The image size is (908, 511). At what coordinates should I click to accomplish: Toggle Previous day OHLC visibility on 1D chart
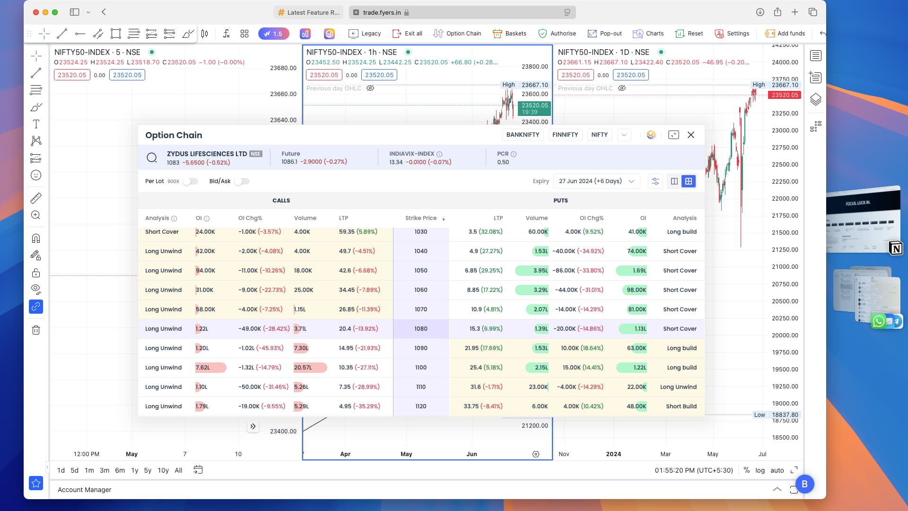622,88
